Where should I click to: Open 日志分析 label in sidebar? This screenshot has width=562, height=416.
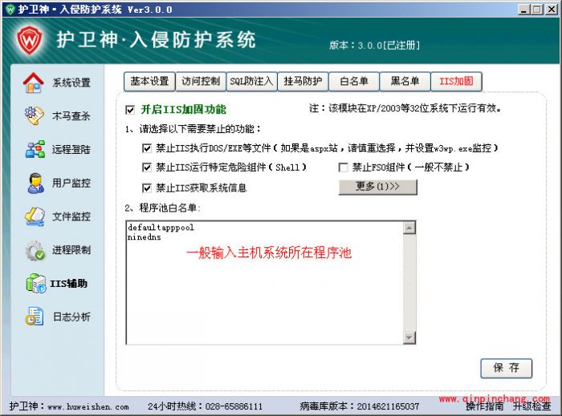point(71,317)
